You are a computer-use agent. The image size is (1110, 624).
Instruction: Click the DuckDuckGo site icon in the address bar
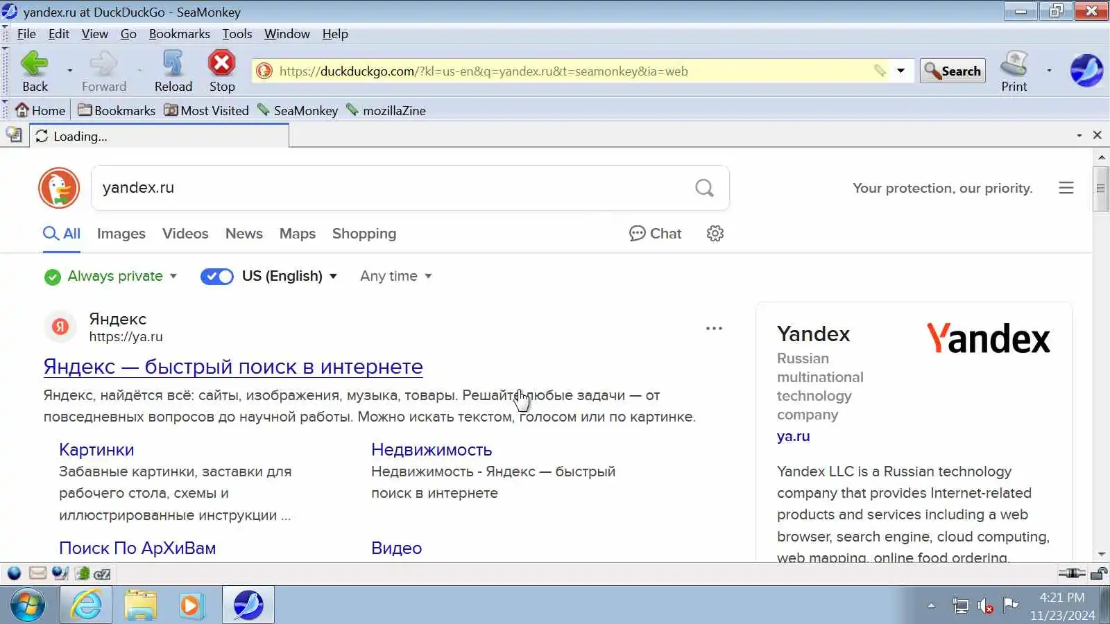click(x=264, y=71)
